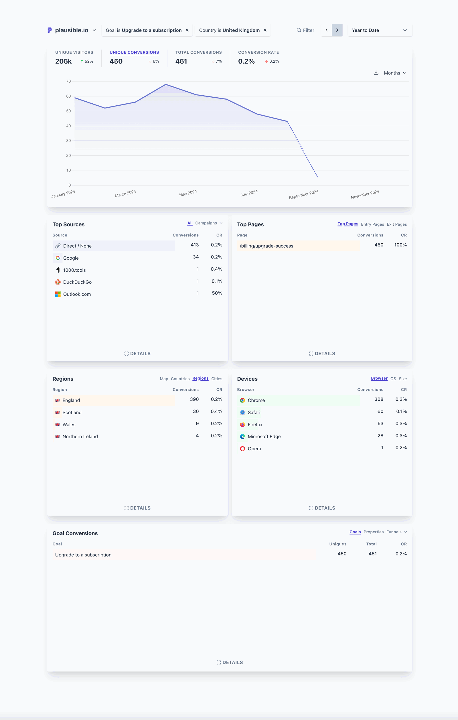Open the Year to Date period dropdown
This screenshot has width=458, height=720.
click(x=379, y=30)
